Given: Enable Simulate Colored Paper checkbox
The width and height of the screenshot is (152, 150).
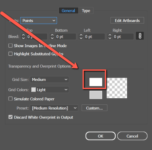Looking at the screenshot, I should tap(10, 99).
